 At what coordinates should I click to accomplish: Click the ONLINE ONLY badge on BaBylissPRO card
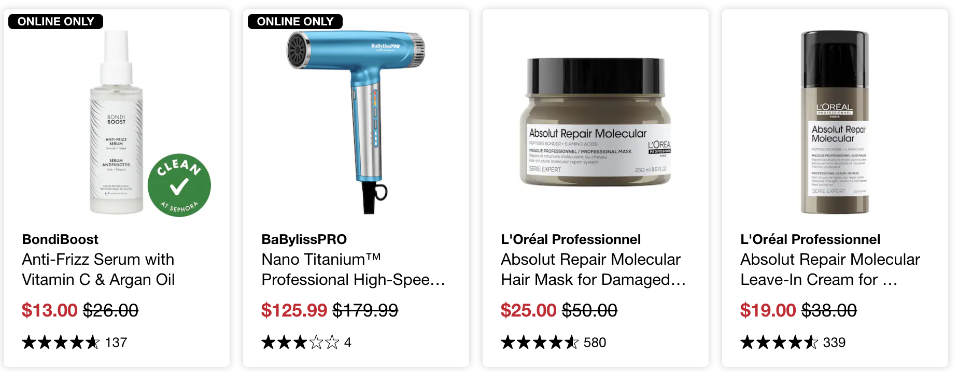(x=295, y=21)
